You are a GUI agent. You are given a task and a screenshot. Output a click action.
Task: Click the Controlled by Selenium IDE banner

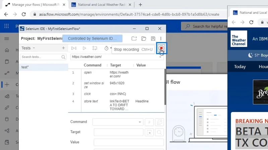click(92, 38)
